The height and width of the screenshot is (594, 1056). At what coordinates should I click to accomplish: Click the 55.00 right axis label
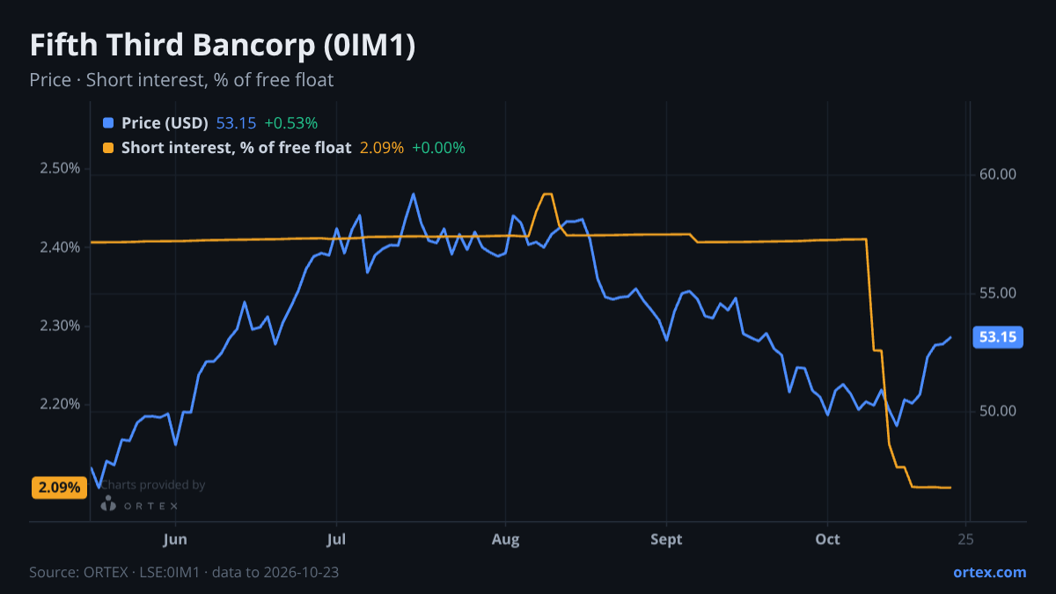click(x=998, y=293)
